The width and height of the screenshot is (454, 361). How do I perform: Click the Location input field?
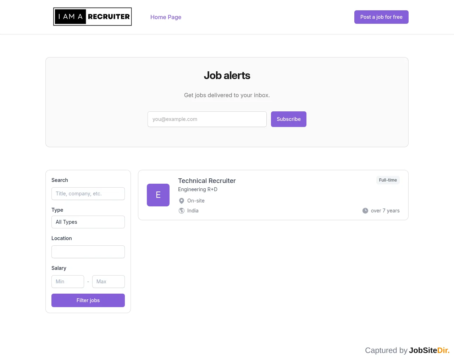coord(88,252)
